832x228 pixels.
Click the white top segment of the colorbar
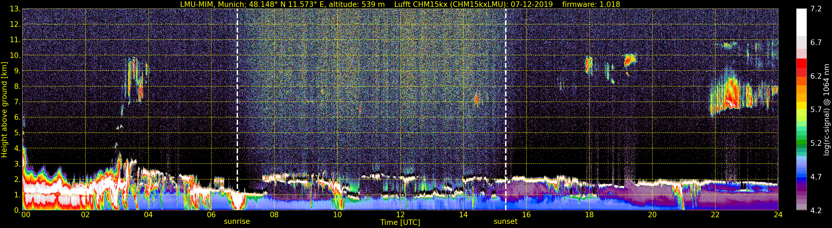point(801,22)
